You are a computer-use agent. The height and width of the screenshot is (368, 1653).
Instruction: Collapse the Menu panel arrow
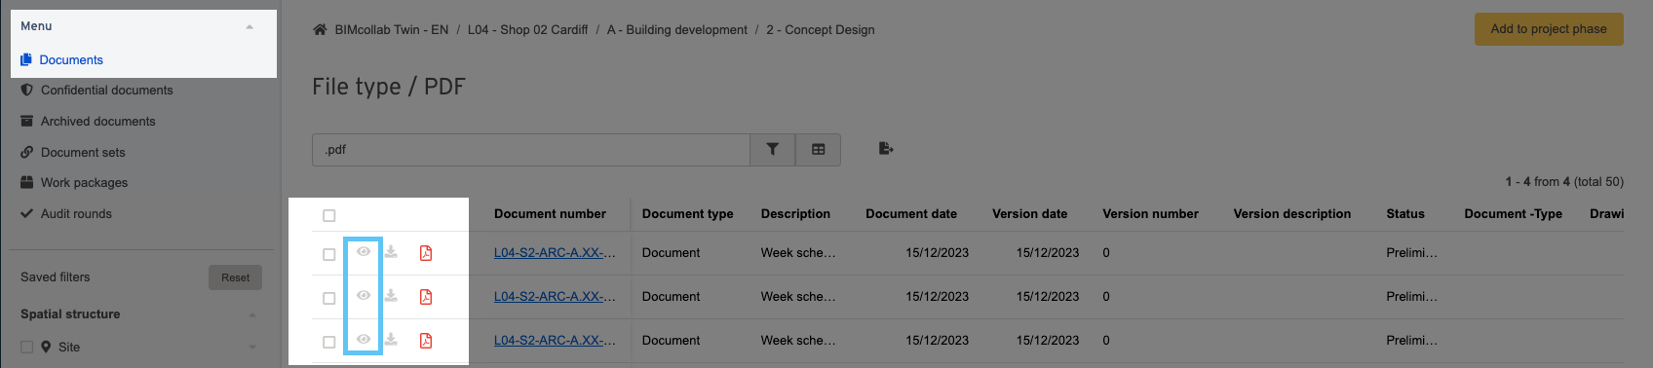(x=250, y=27)
